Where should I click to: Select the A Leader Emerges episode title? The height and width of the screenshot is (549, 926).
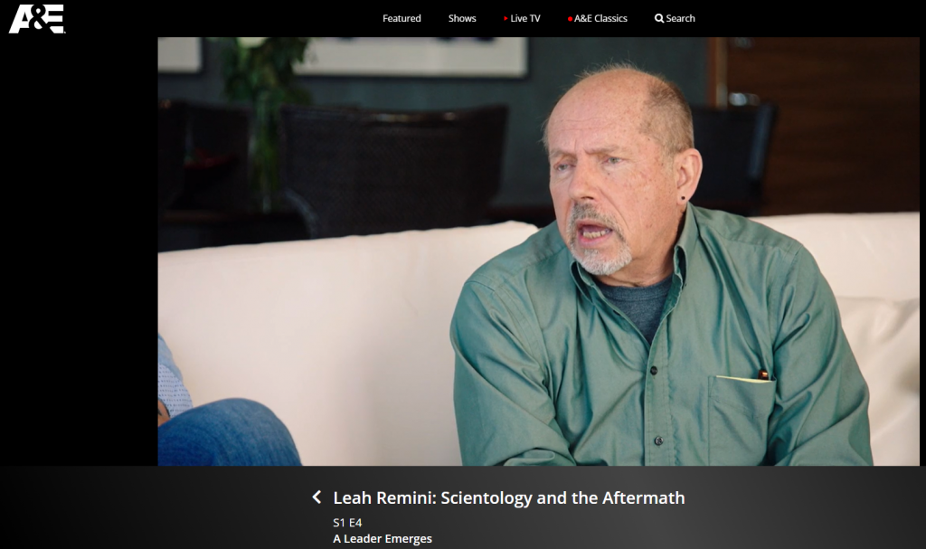coord(383,538)
